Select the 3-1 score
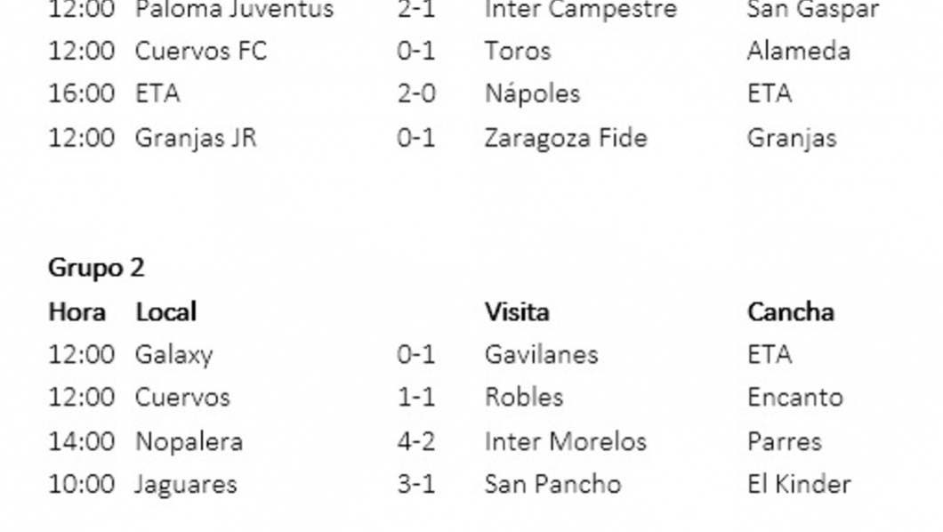This screenshot has height=532, width=943. pos(416,485)
